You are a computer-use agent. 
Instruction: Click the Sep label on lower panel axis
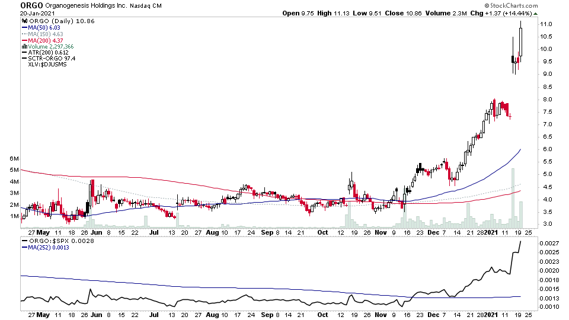pyautogui.click(x=267, y=315)
